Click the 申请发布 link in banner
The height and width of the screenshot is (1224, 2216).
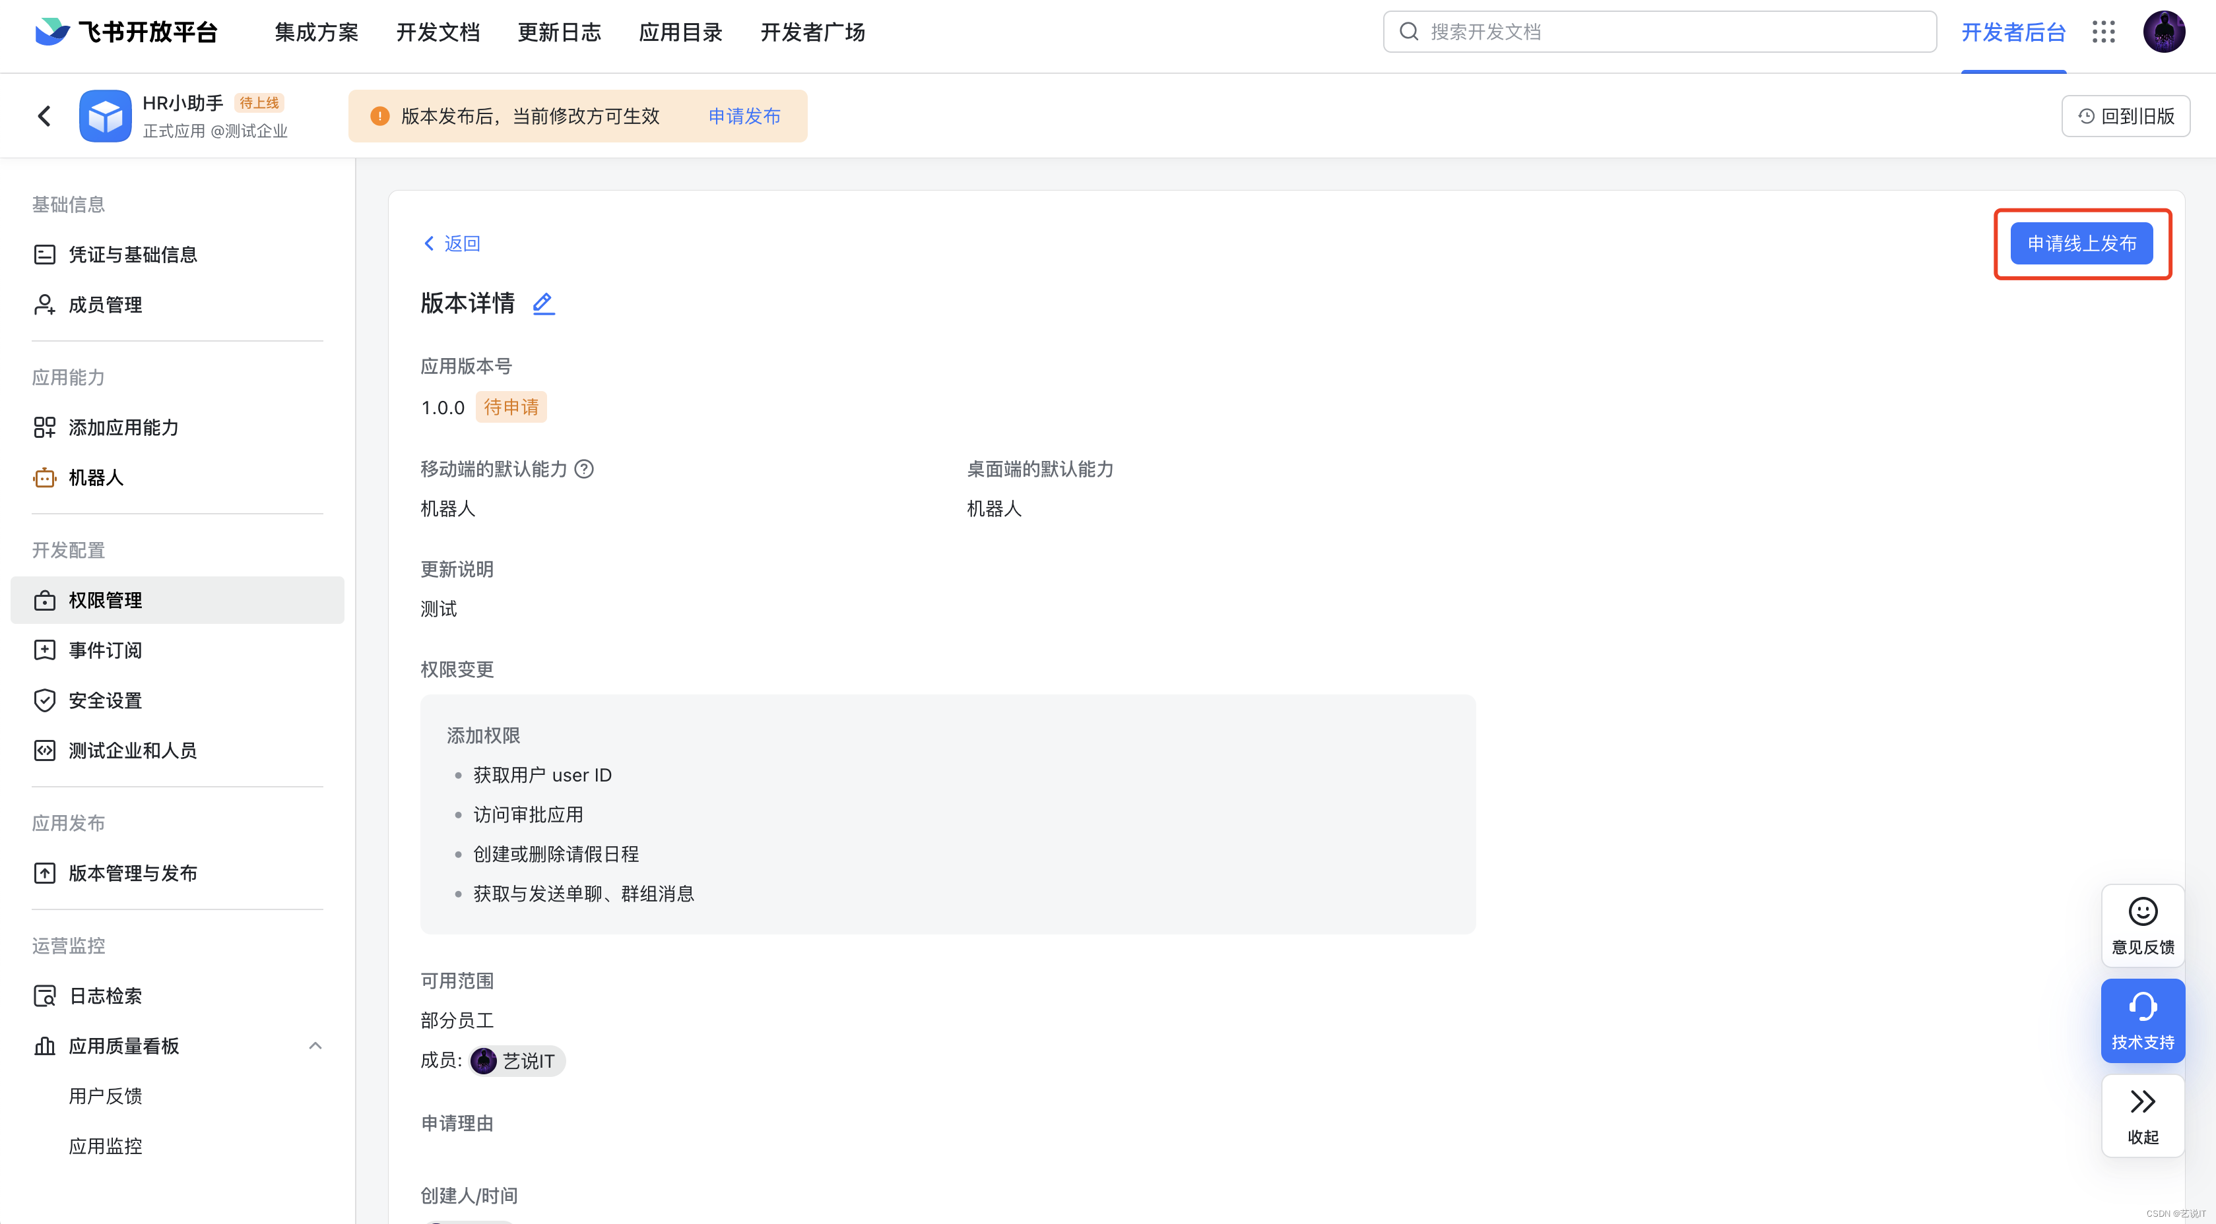pos(744,116)
